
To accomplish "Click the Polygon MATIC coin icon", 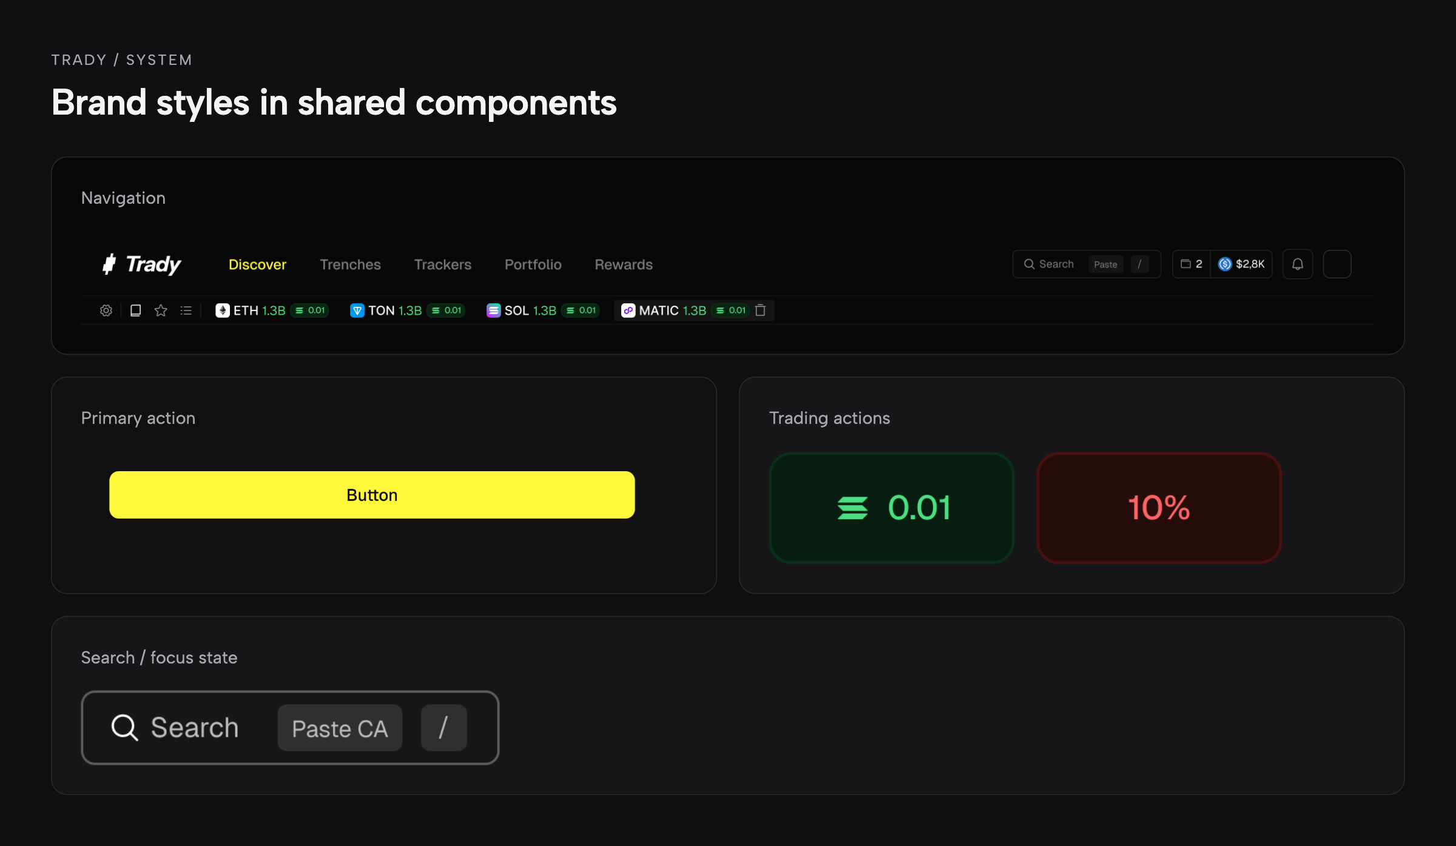I will point(629,311).
